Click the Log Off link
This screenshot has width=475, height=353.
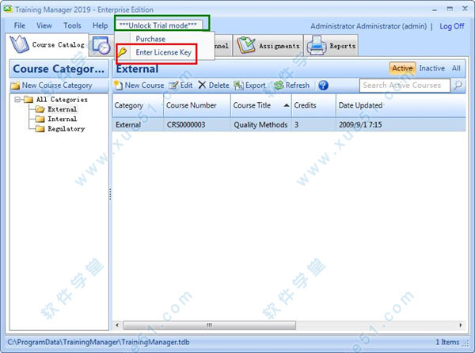(x=452, y=26)
